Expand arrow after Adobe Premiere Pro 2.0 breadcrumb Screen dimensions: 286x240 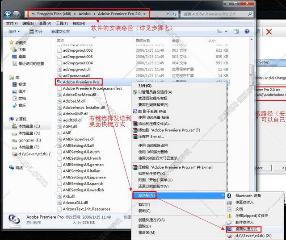click(144, 14)
